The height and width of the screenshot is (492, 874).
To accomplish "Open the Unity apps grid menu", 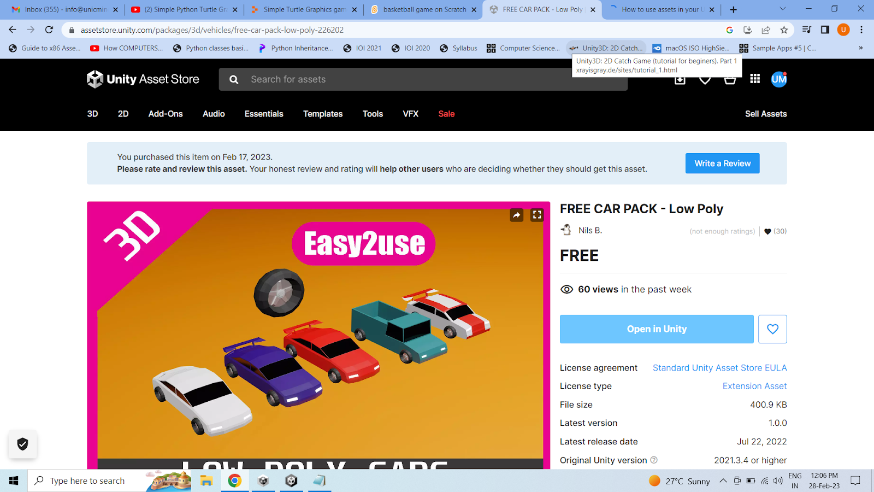I will point(755,79).
